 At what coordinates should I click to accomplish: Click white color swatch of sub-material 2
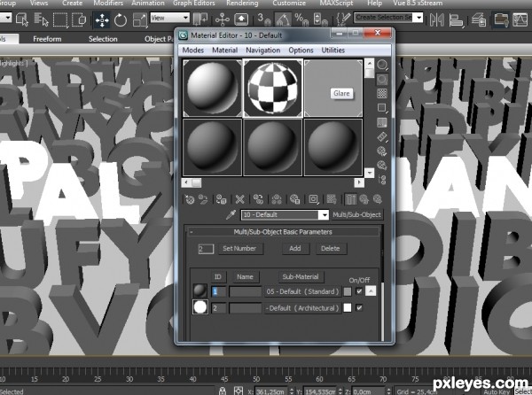click(x=348, y=307)
